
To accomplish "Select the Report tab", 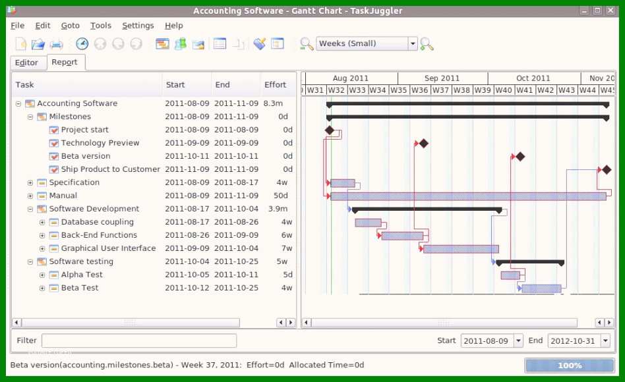I will click(65, 62).
